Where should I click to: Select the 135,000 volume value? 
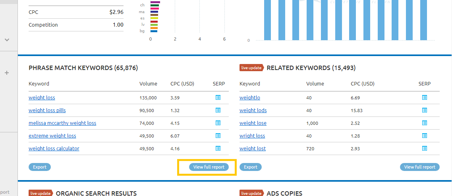(x=148, y=98)
